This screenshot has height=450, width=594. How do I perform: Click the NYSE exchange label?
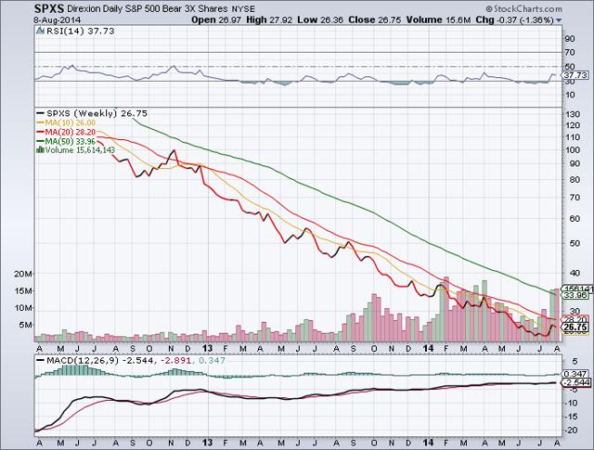243,8
